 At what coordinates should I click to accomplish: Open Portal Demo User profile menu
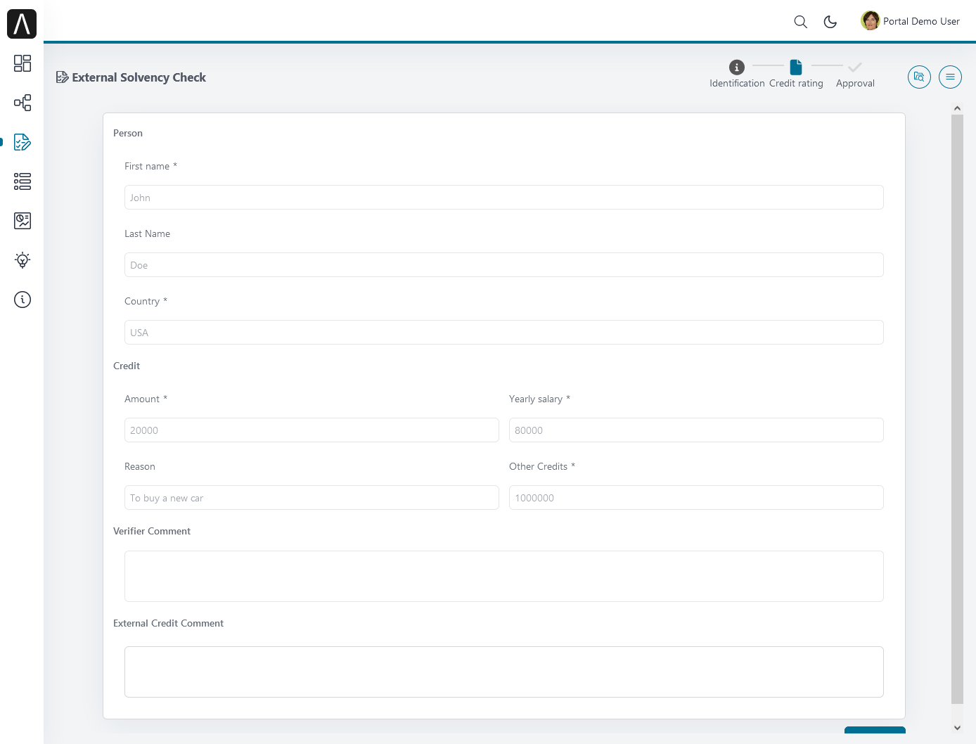point(910,21)
